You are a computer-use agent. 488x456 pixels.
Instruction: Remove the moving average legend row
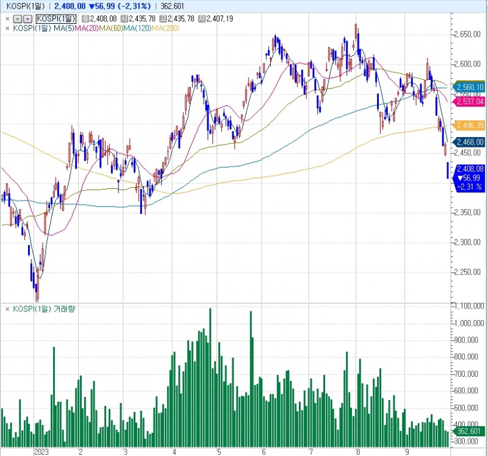[7, 28]
